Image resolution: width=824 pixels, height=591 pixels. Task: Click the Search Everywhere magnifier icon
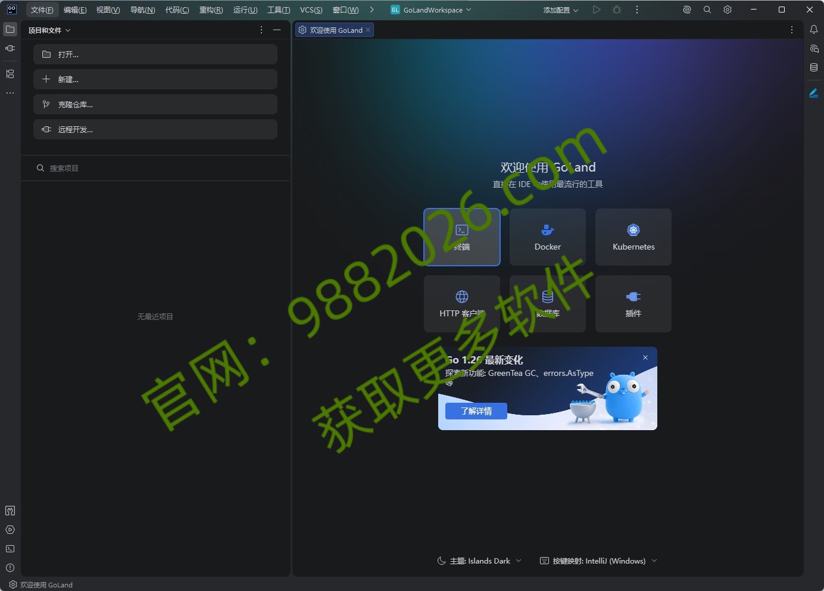pos(707,10)
